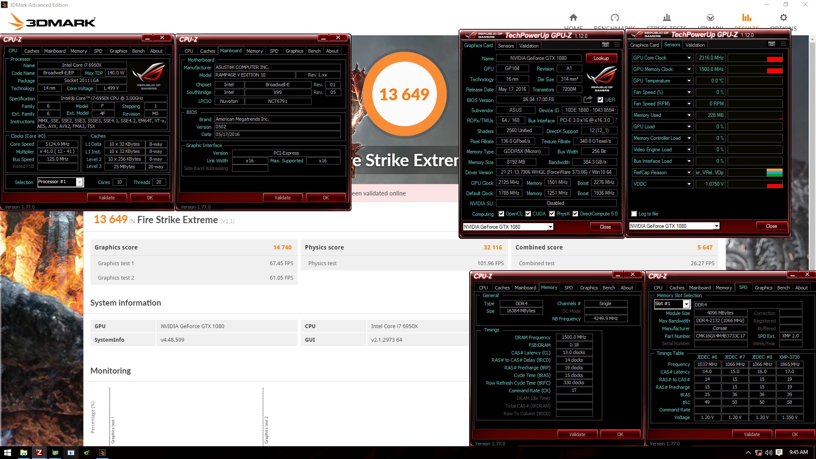Click OK in the CPU-Z Mainboard window
This screenshot has width=816, height=459.
pos(326,198)
